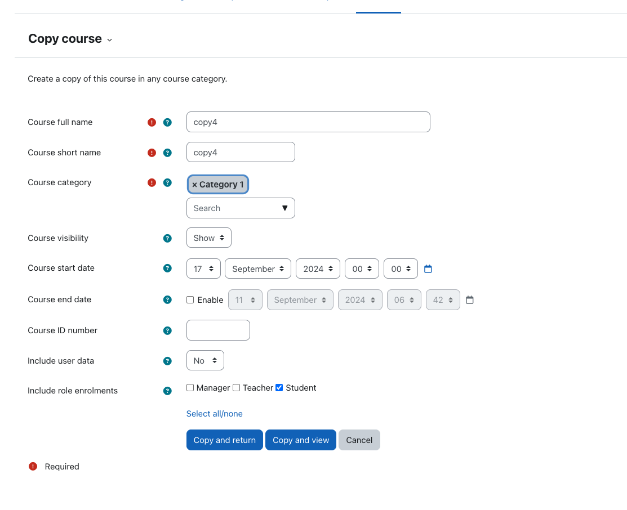Open start date year dropdown 2024
Image resolution: width=627 pixels, height=510 pixels.
coord(318,269)
